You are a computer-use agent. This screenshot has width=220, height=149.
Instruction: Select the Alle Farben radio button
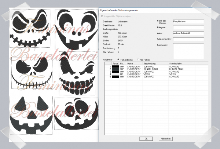[138, 60]
